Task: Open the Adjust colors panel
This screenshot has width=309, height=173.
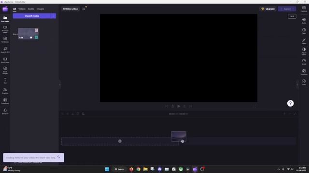Action: pyautogui.click(x=304, y=51)
